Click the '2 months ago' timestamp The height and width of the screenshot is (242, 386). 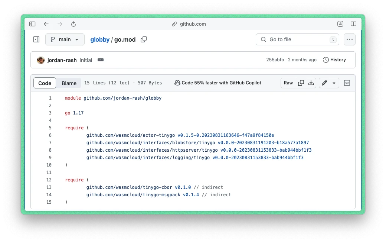pos(302,59)
